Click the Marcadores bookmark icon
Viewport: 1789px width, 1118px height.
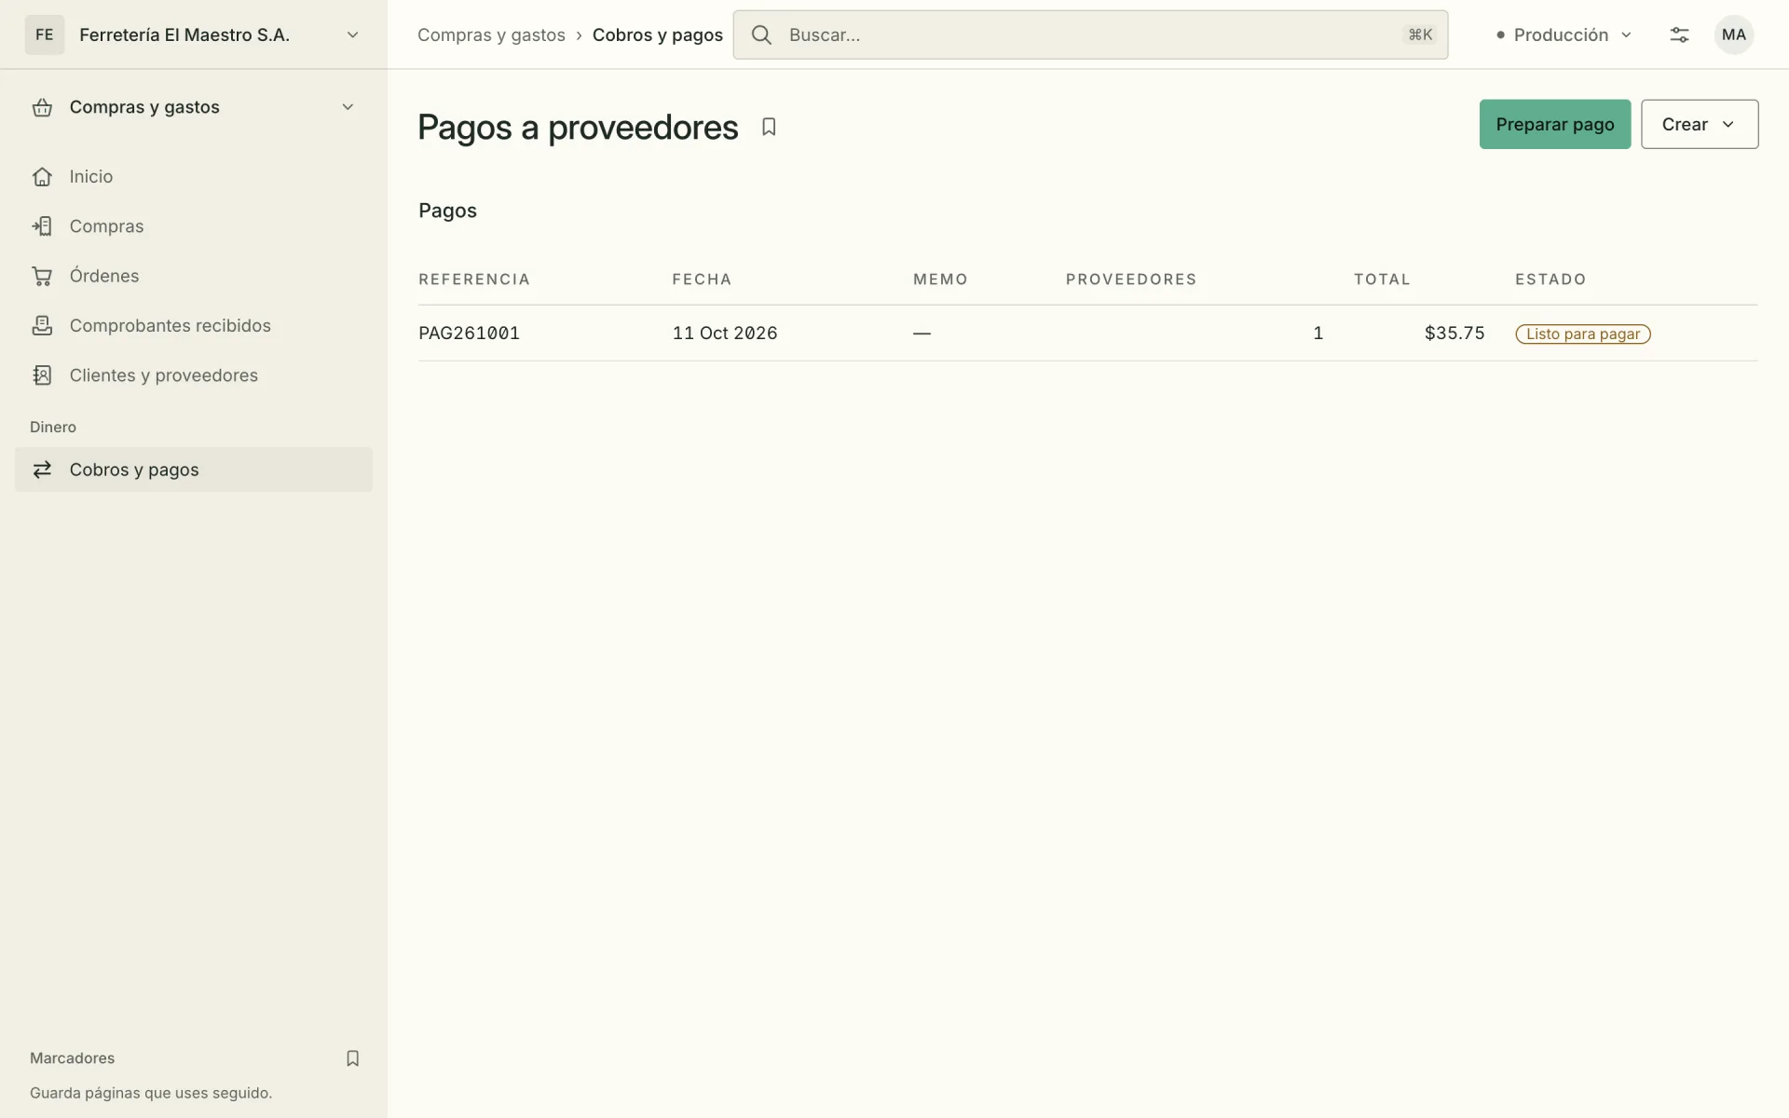click(352, 1058)
